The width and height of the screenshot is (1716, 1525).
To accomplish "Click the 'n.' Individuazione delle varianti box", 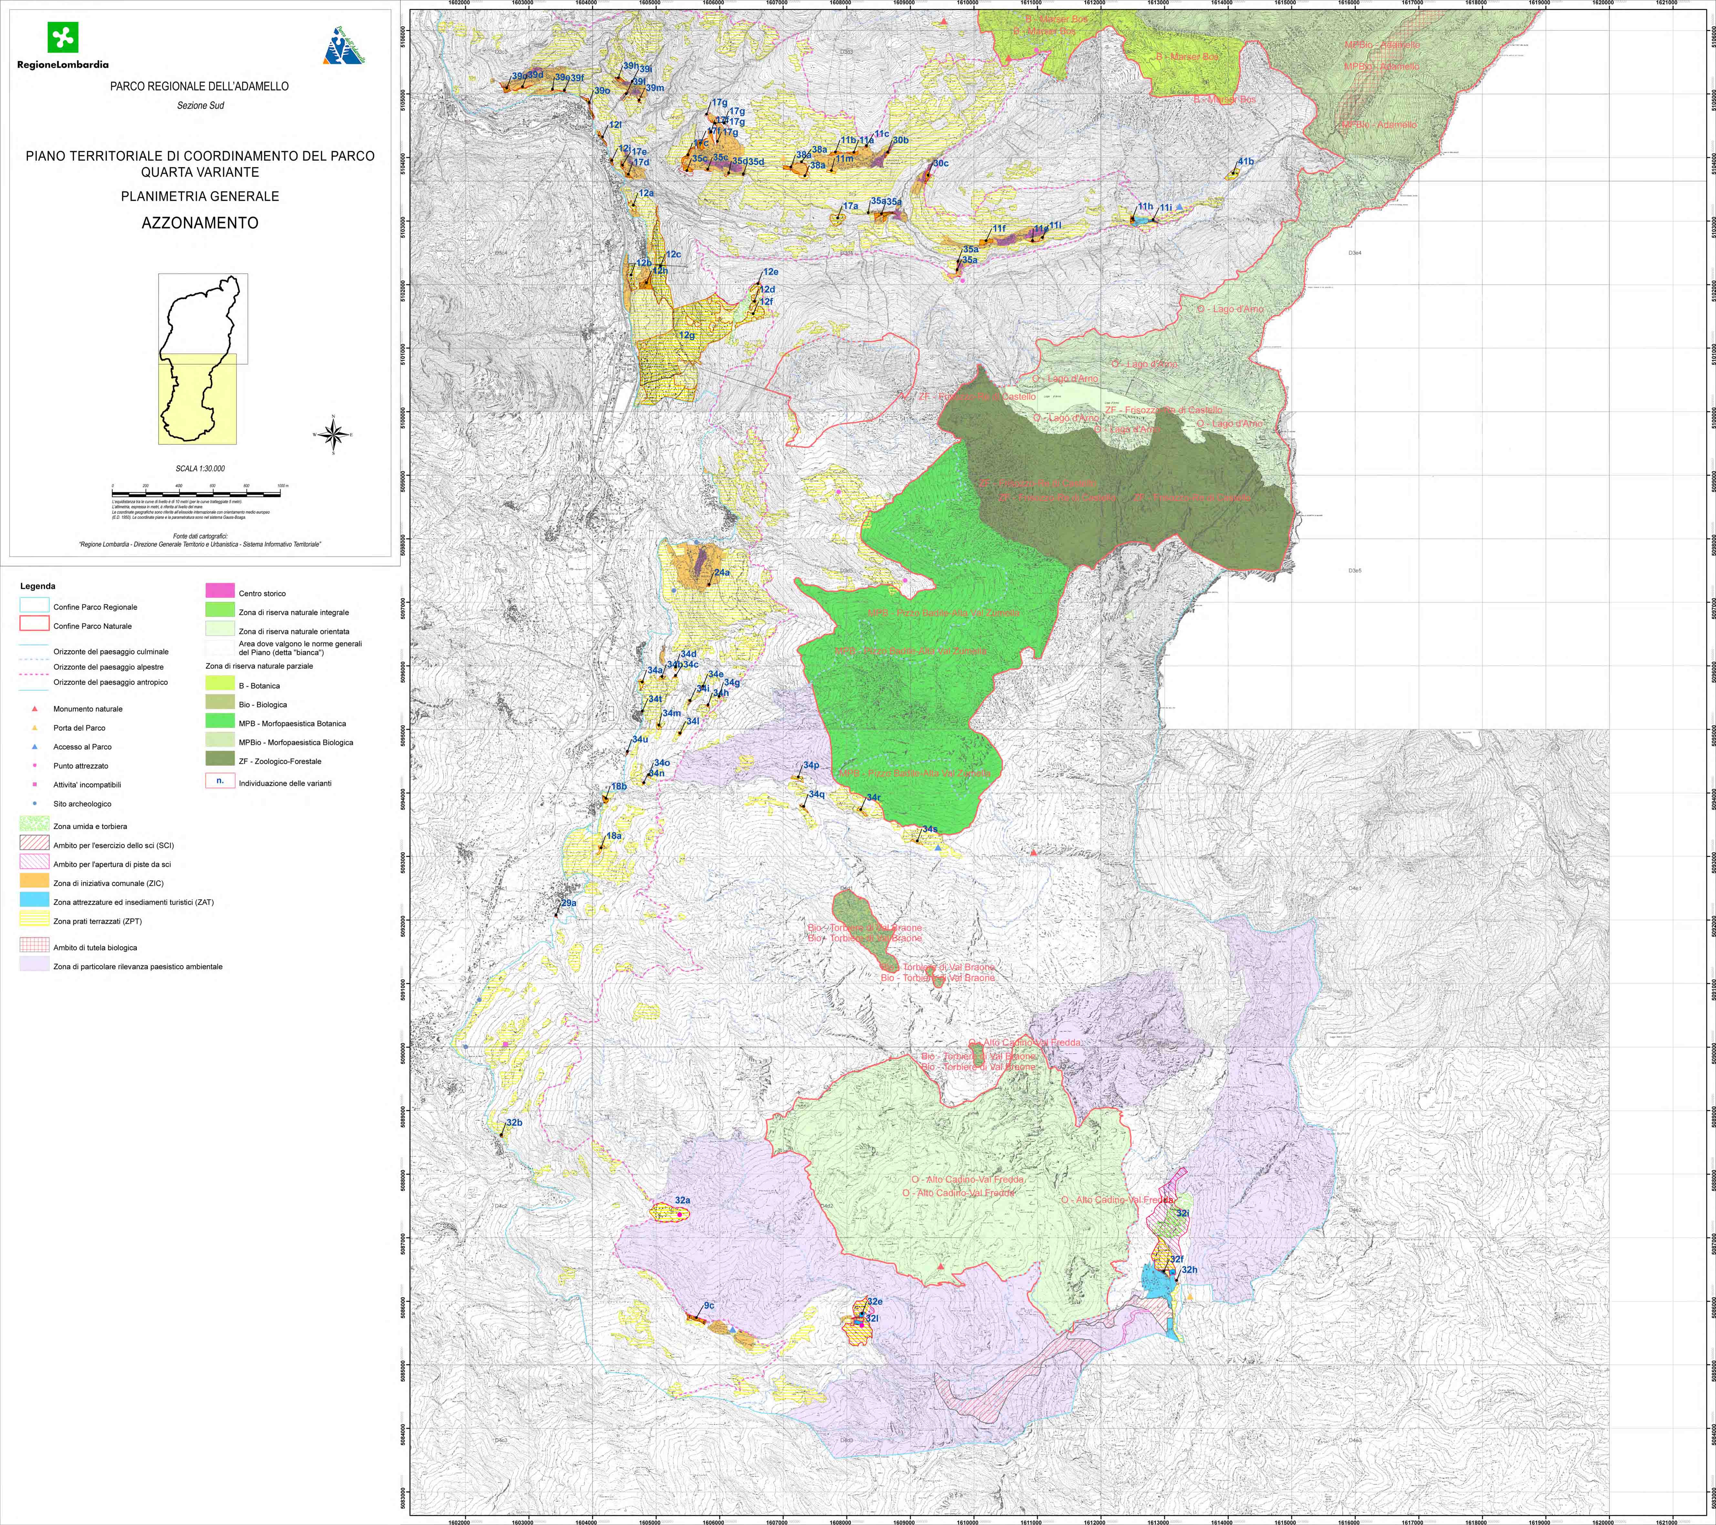I will [219, 780].
